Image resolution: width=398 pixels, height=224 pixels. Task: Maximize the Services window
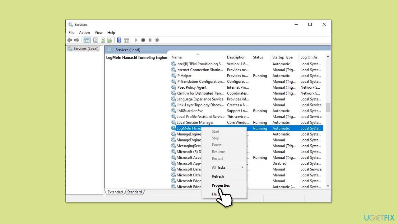tap(310, 25)
